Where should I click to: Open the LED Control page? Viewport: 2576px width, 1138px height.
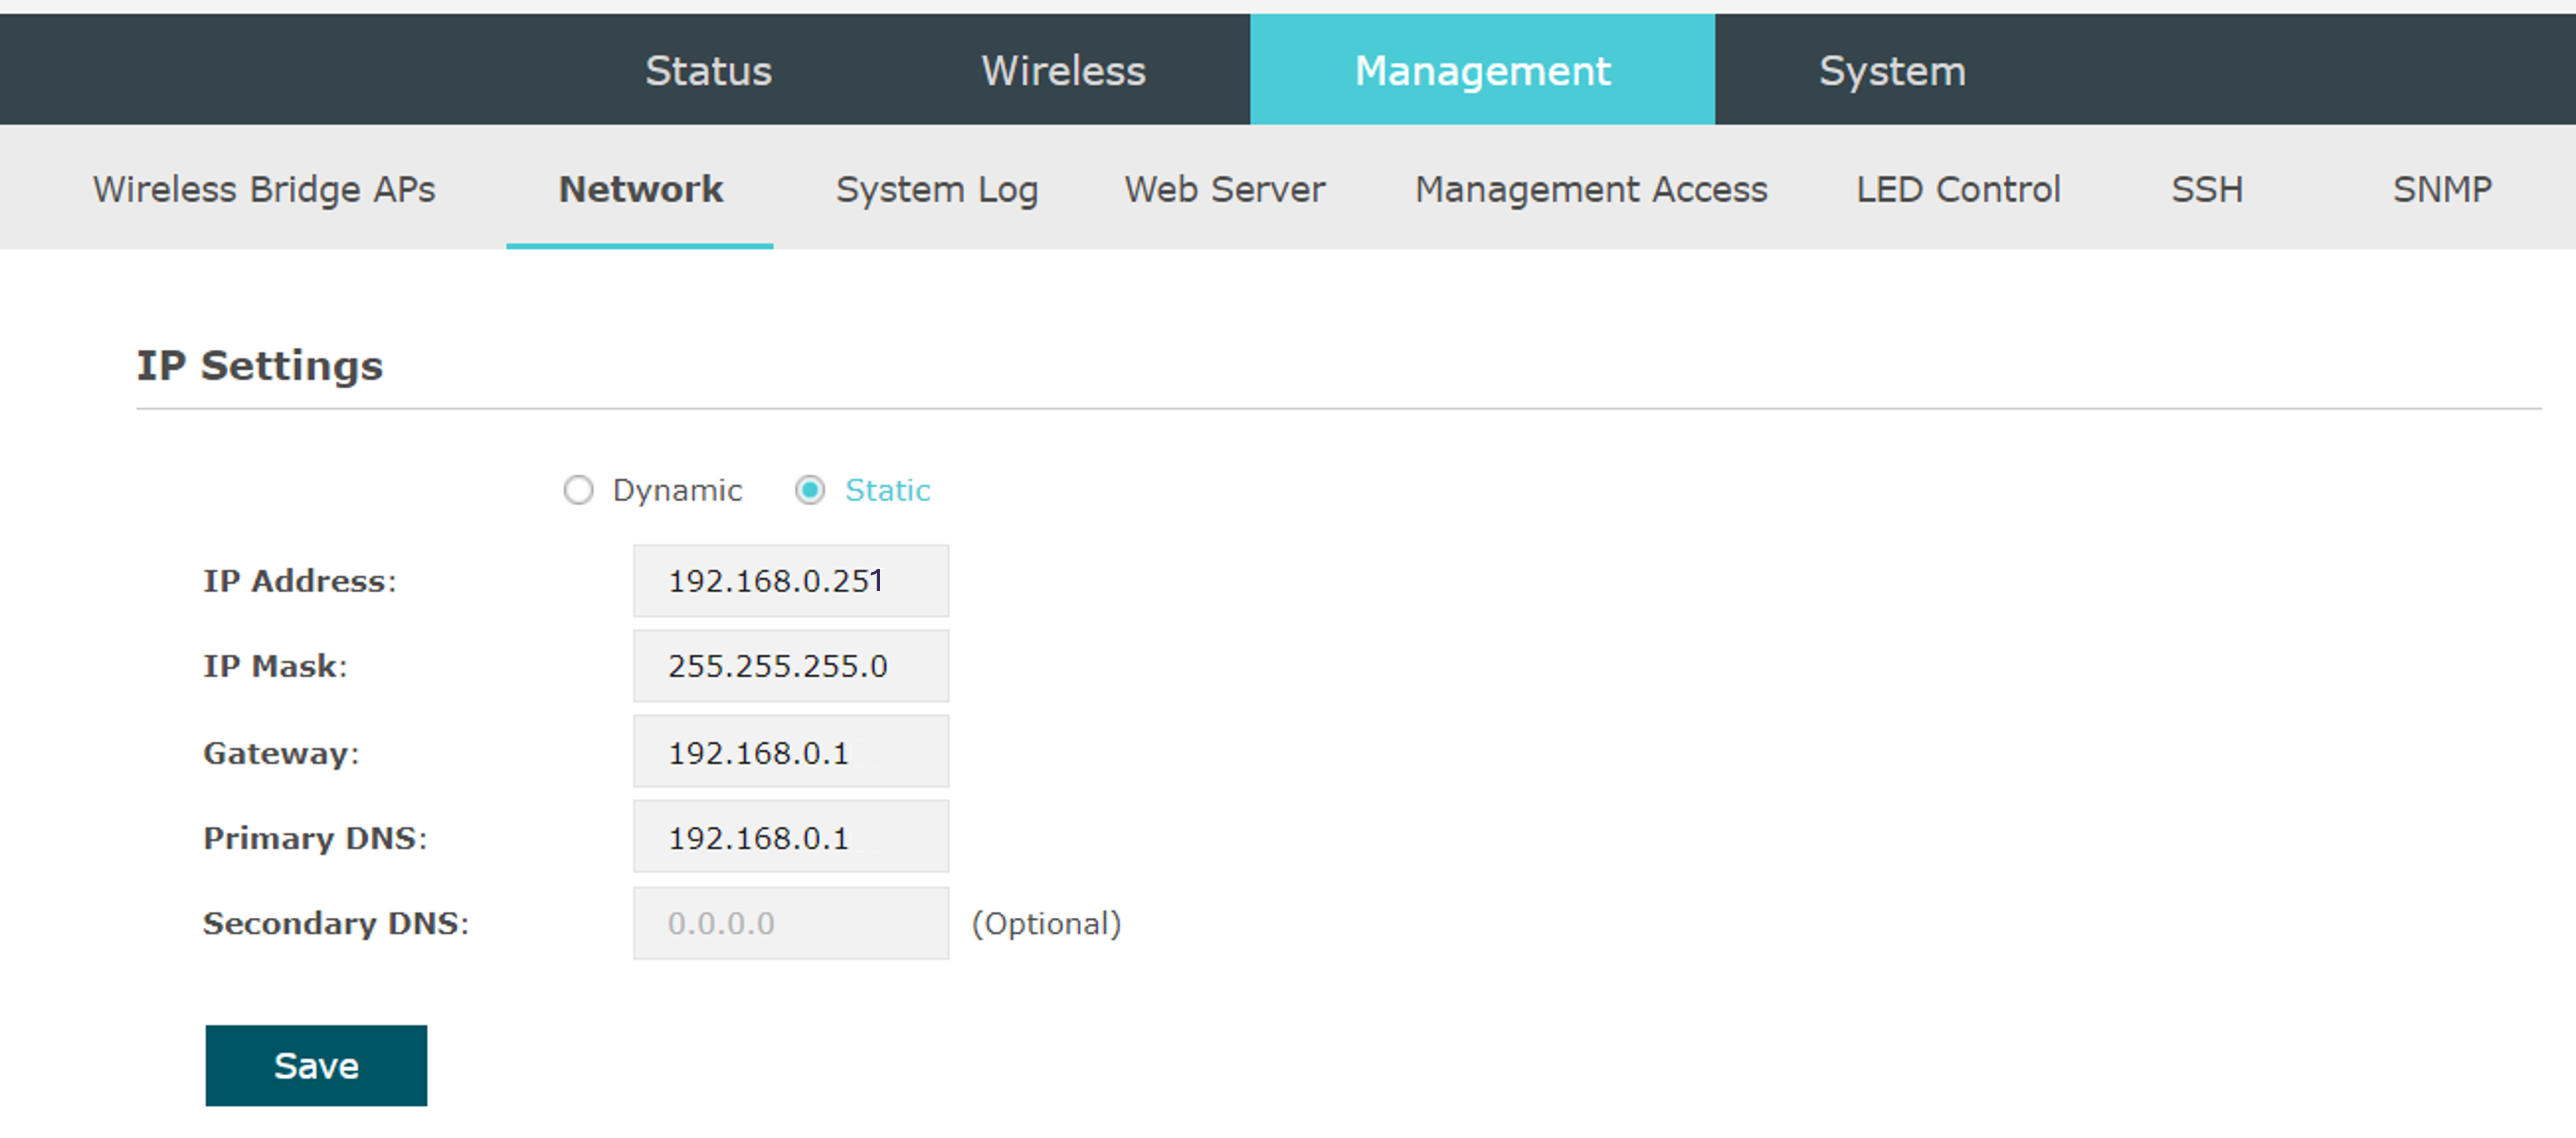(1958, 188)
